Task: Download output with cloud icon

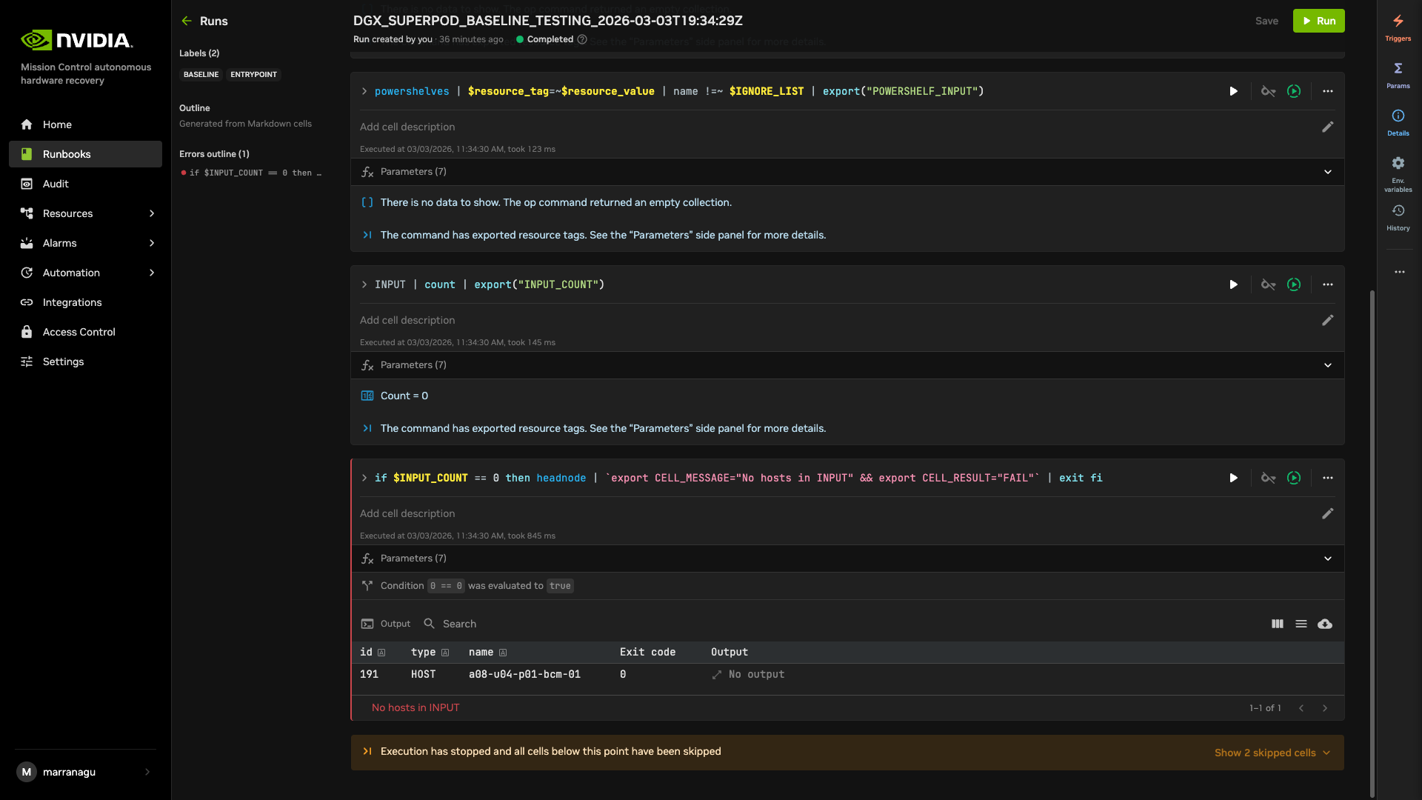Action: click(1325, 624)
